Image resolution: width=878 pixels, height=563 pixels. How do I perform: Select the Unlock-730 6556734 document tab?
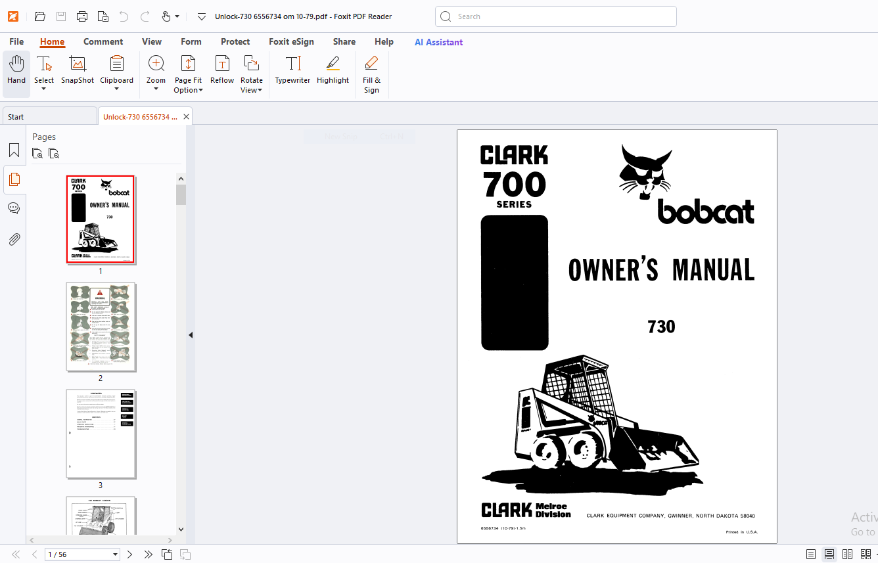click(x=140, y=117)
